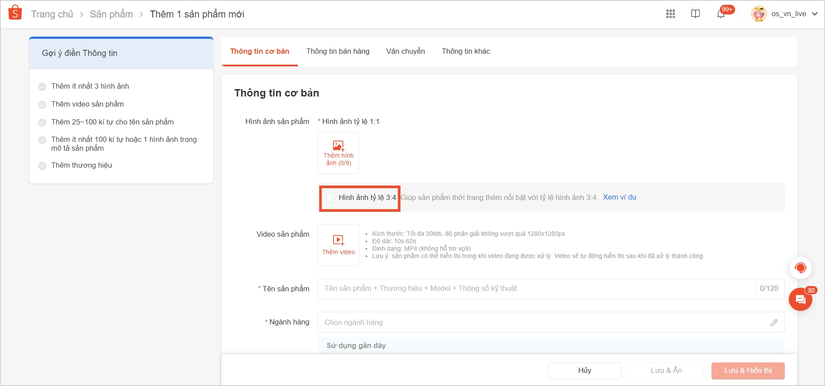825x386 pixels.
Task: Open the chat bubble with 30 badge
Action: pyautogui.click(x=801, y=299)
